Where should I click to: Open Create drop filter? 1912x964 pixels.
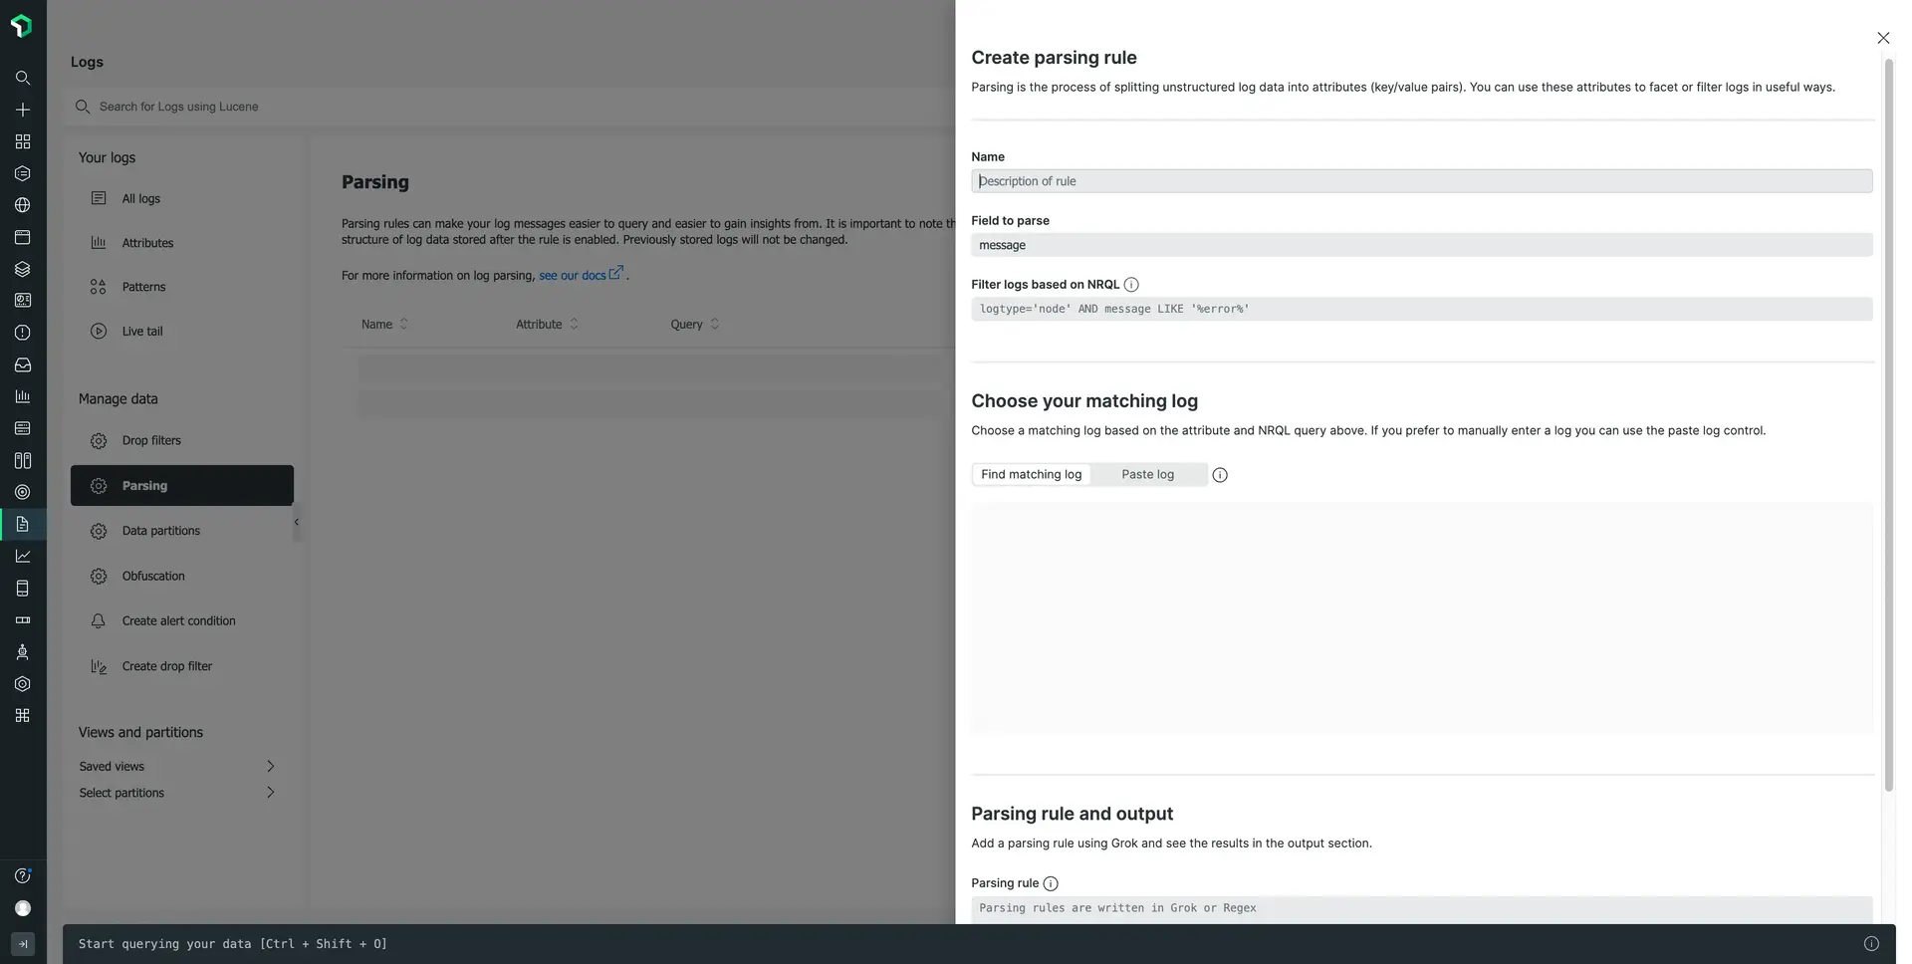[x=182, y=666]
